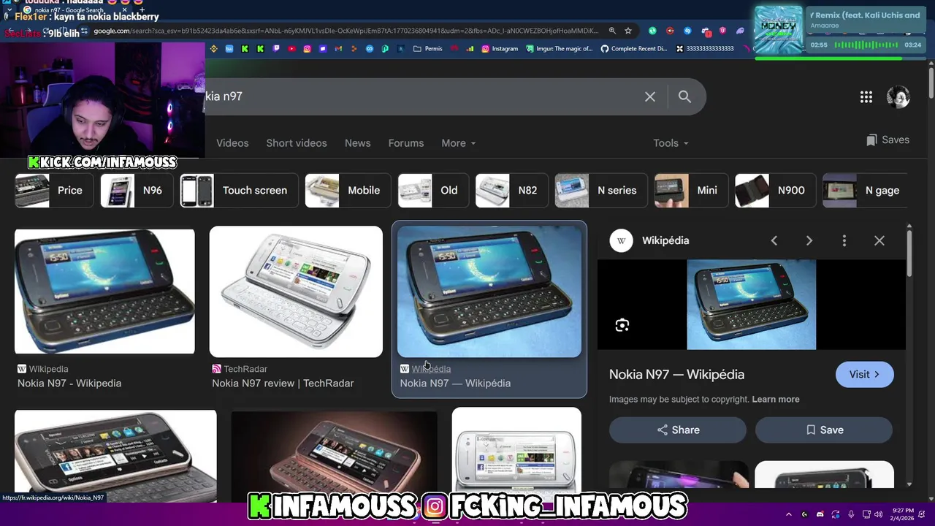Open the Permis bookmarks folder
Image resolution: width=935 pixels, height=526 pixels.
[x=428, y=49]
